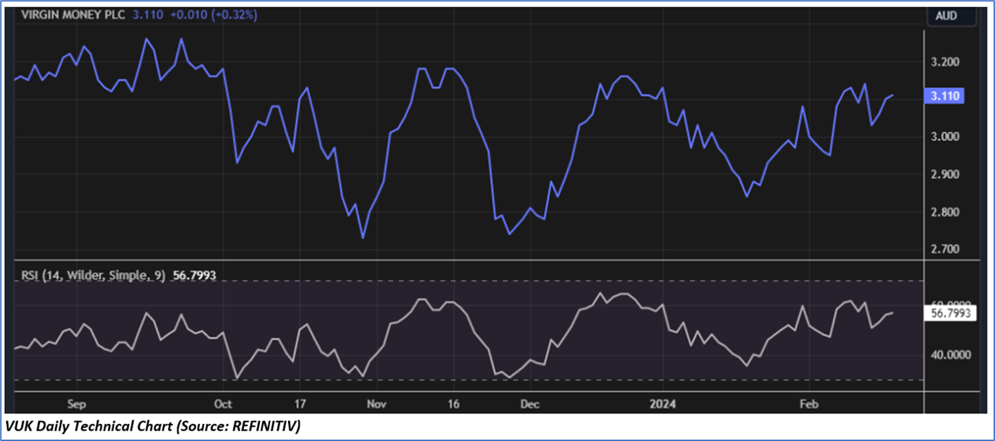The height and width of the screenshot is (441, 995).
Task: Click the 2.900 price axis label
Action: click(x=946, y=174)
